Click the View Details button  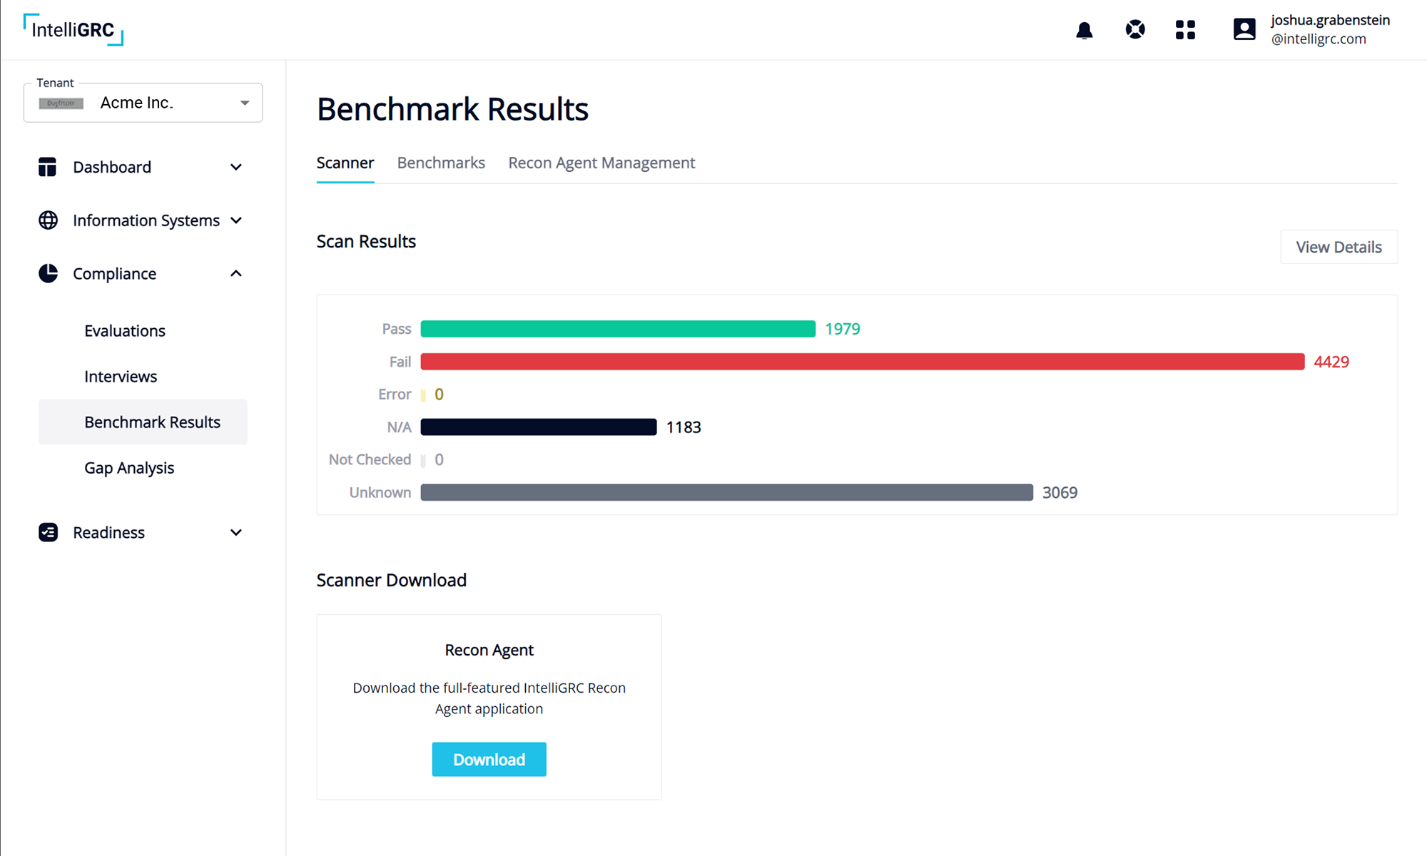(1339, 247)
